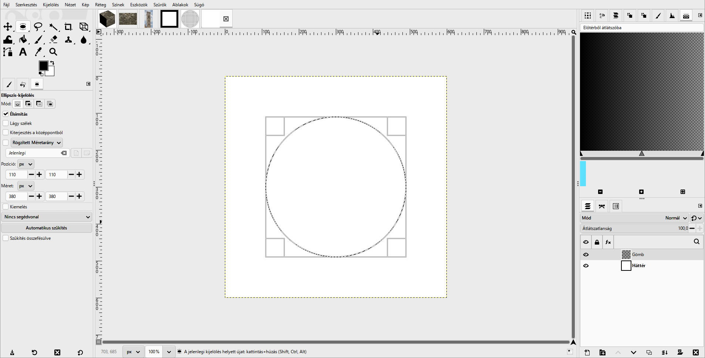Click the delete layer icon
The height and width of the screenshot is (358, 705).
pyautogui.click(x=696, y=352)
